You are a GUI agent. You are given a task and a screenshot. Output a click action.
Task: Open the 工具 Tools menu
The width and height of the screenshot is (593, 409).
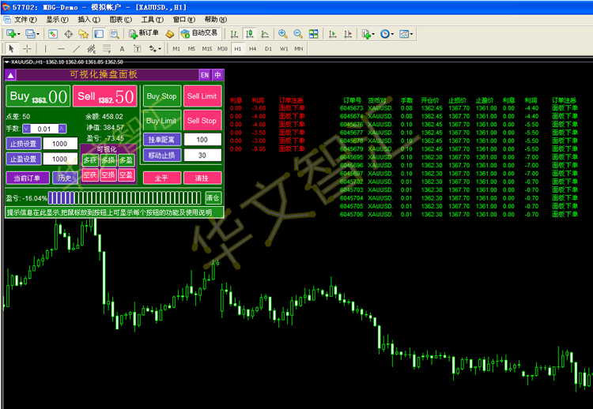[x=152, y=19]
